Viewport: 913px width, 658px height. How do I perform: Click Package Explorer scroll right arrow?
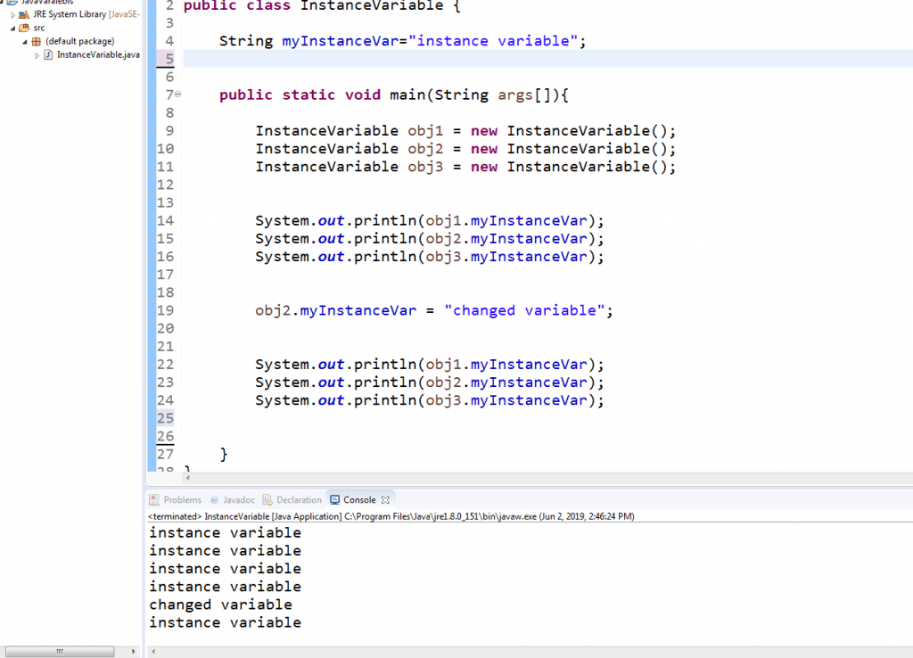click(x=134, y=651)
